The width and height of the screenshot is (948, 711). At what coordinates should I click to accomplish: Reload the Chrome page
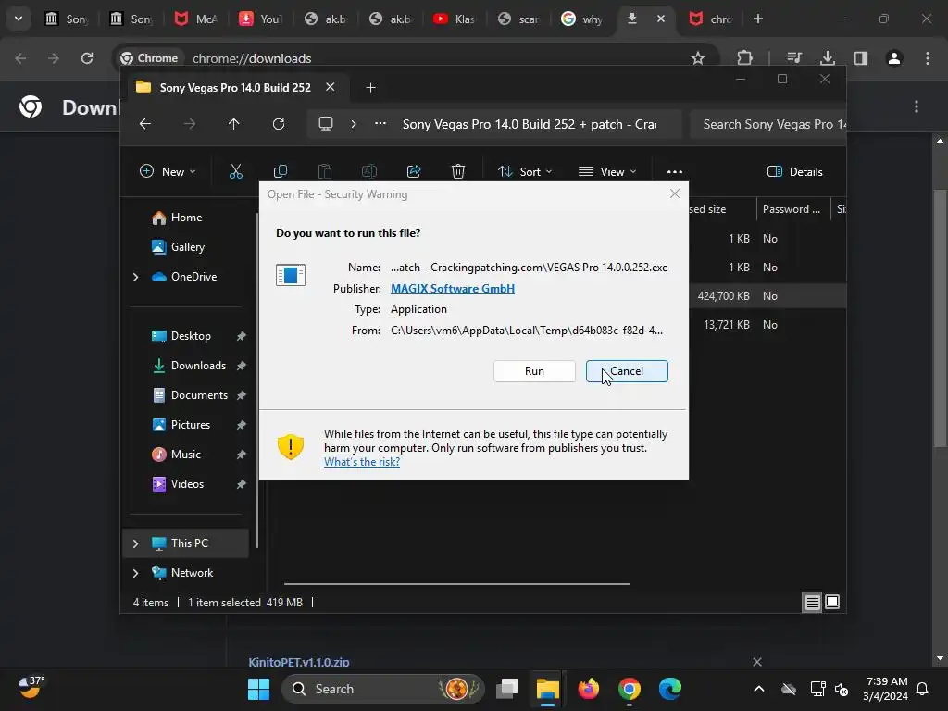[x=87, y=58]
